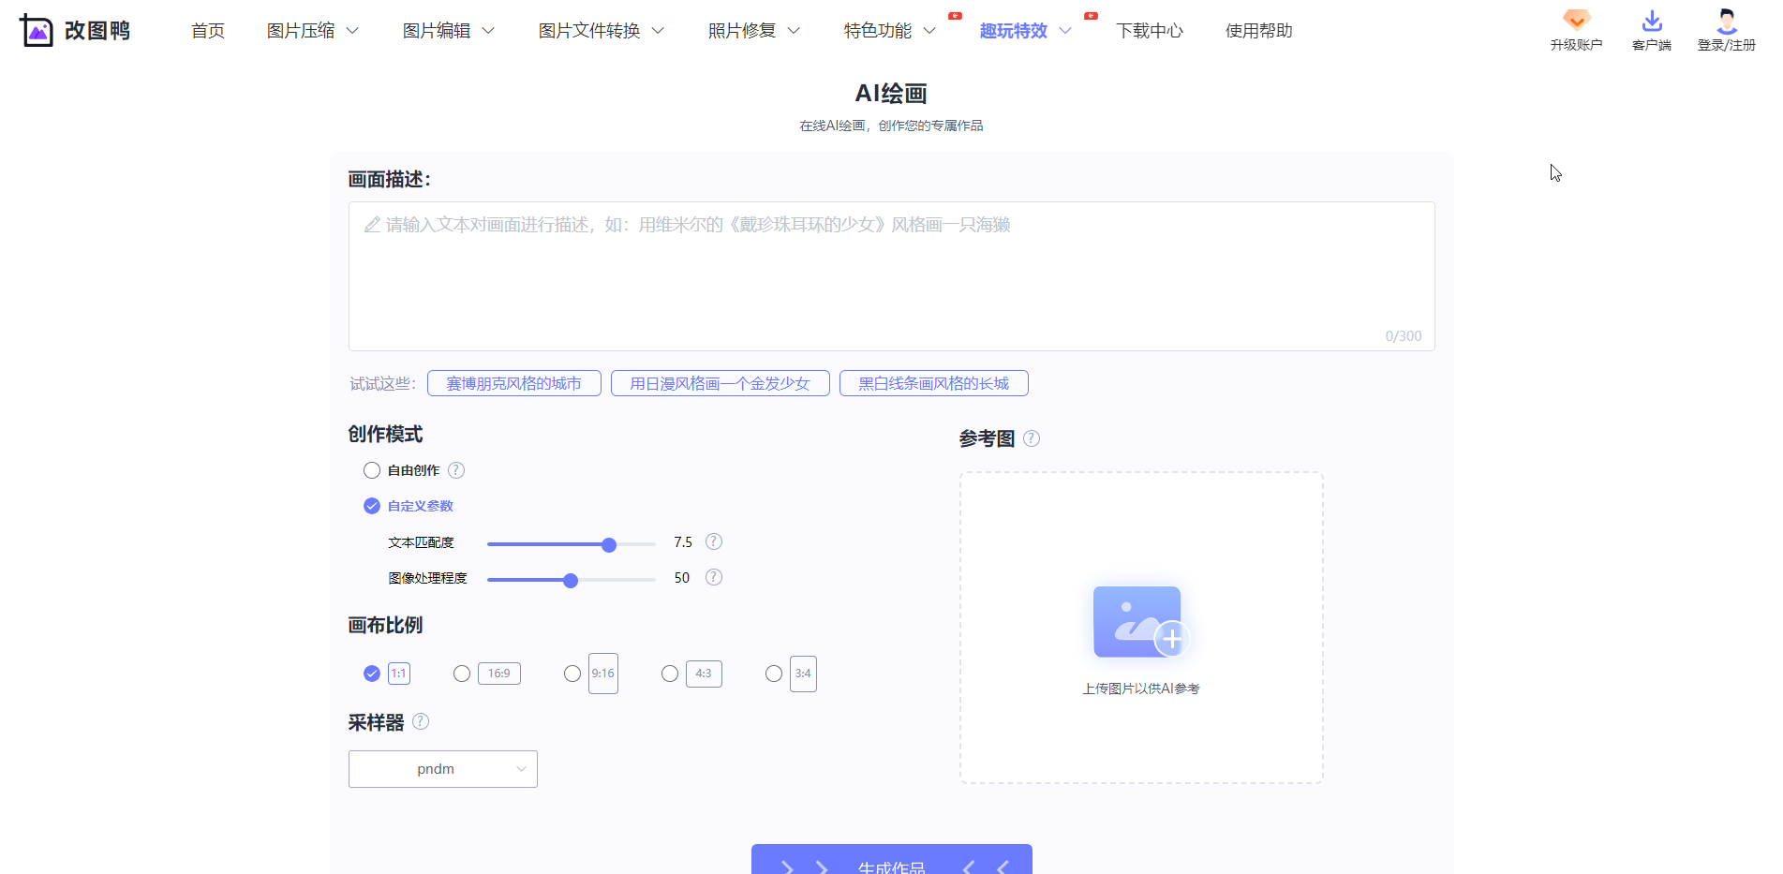Open the 参考图 help question mark
The height and width of the screenshot is (874, 1783).
[x=1032, y=437]
